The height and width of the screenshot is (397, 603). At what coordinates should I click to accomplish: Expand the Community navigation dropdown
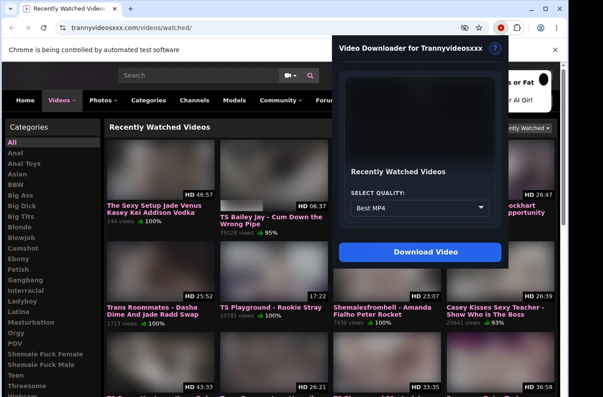(281, 101)
